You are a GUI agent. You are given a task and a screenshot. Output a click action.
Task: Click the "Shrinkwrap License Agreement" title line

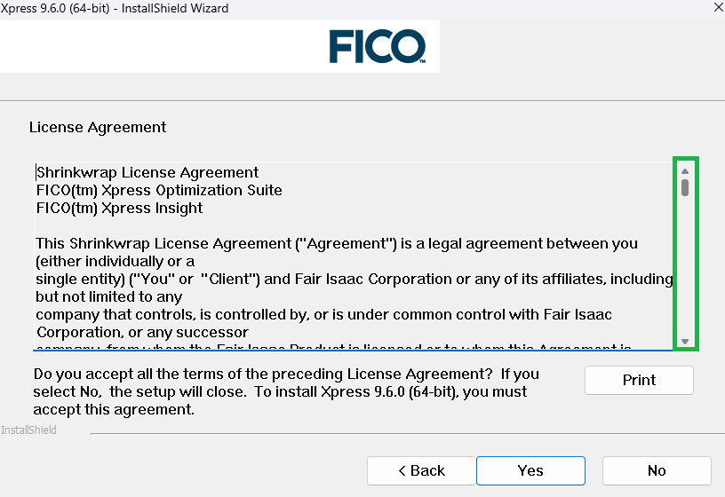(x=147, y=172)
